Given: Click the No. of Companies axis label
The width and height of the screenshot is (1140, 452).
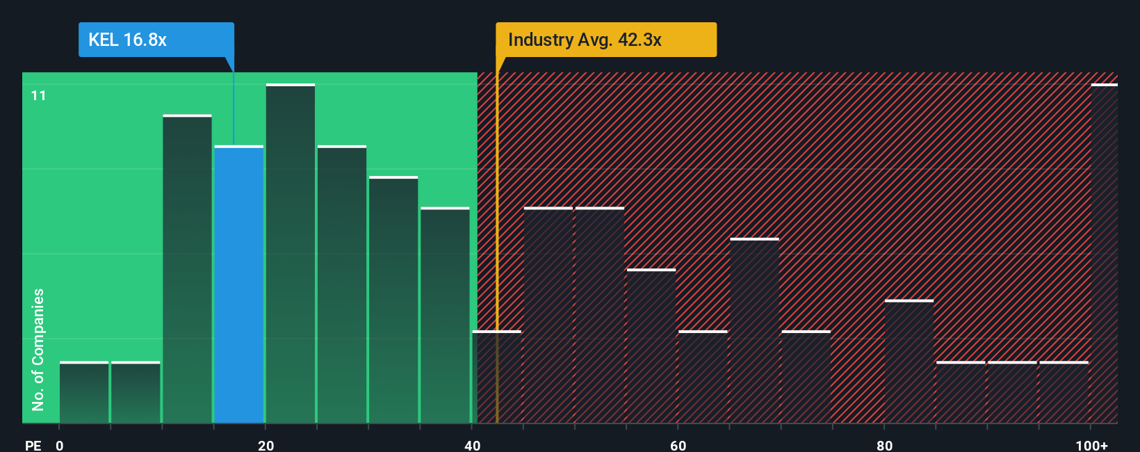Looking at the screenshot, I should pos(38,350).
